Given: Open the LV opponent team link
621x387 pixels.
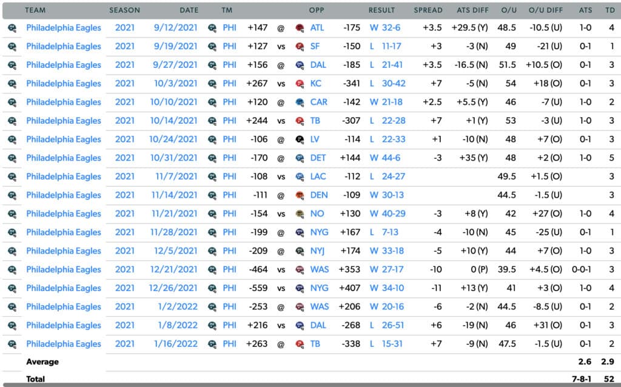Looking at the screenshot, I should [315, 140].
